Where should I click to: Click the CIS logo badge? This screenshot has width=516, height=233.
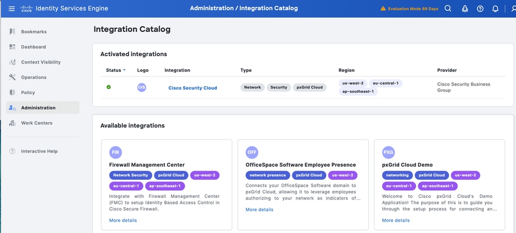(x=142, y=87)
